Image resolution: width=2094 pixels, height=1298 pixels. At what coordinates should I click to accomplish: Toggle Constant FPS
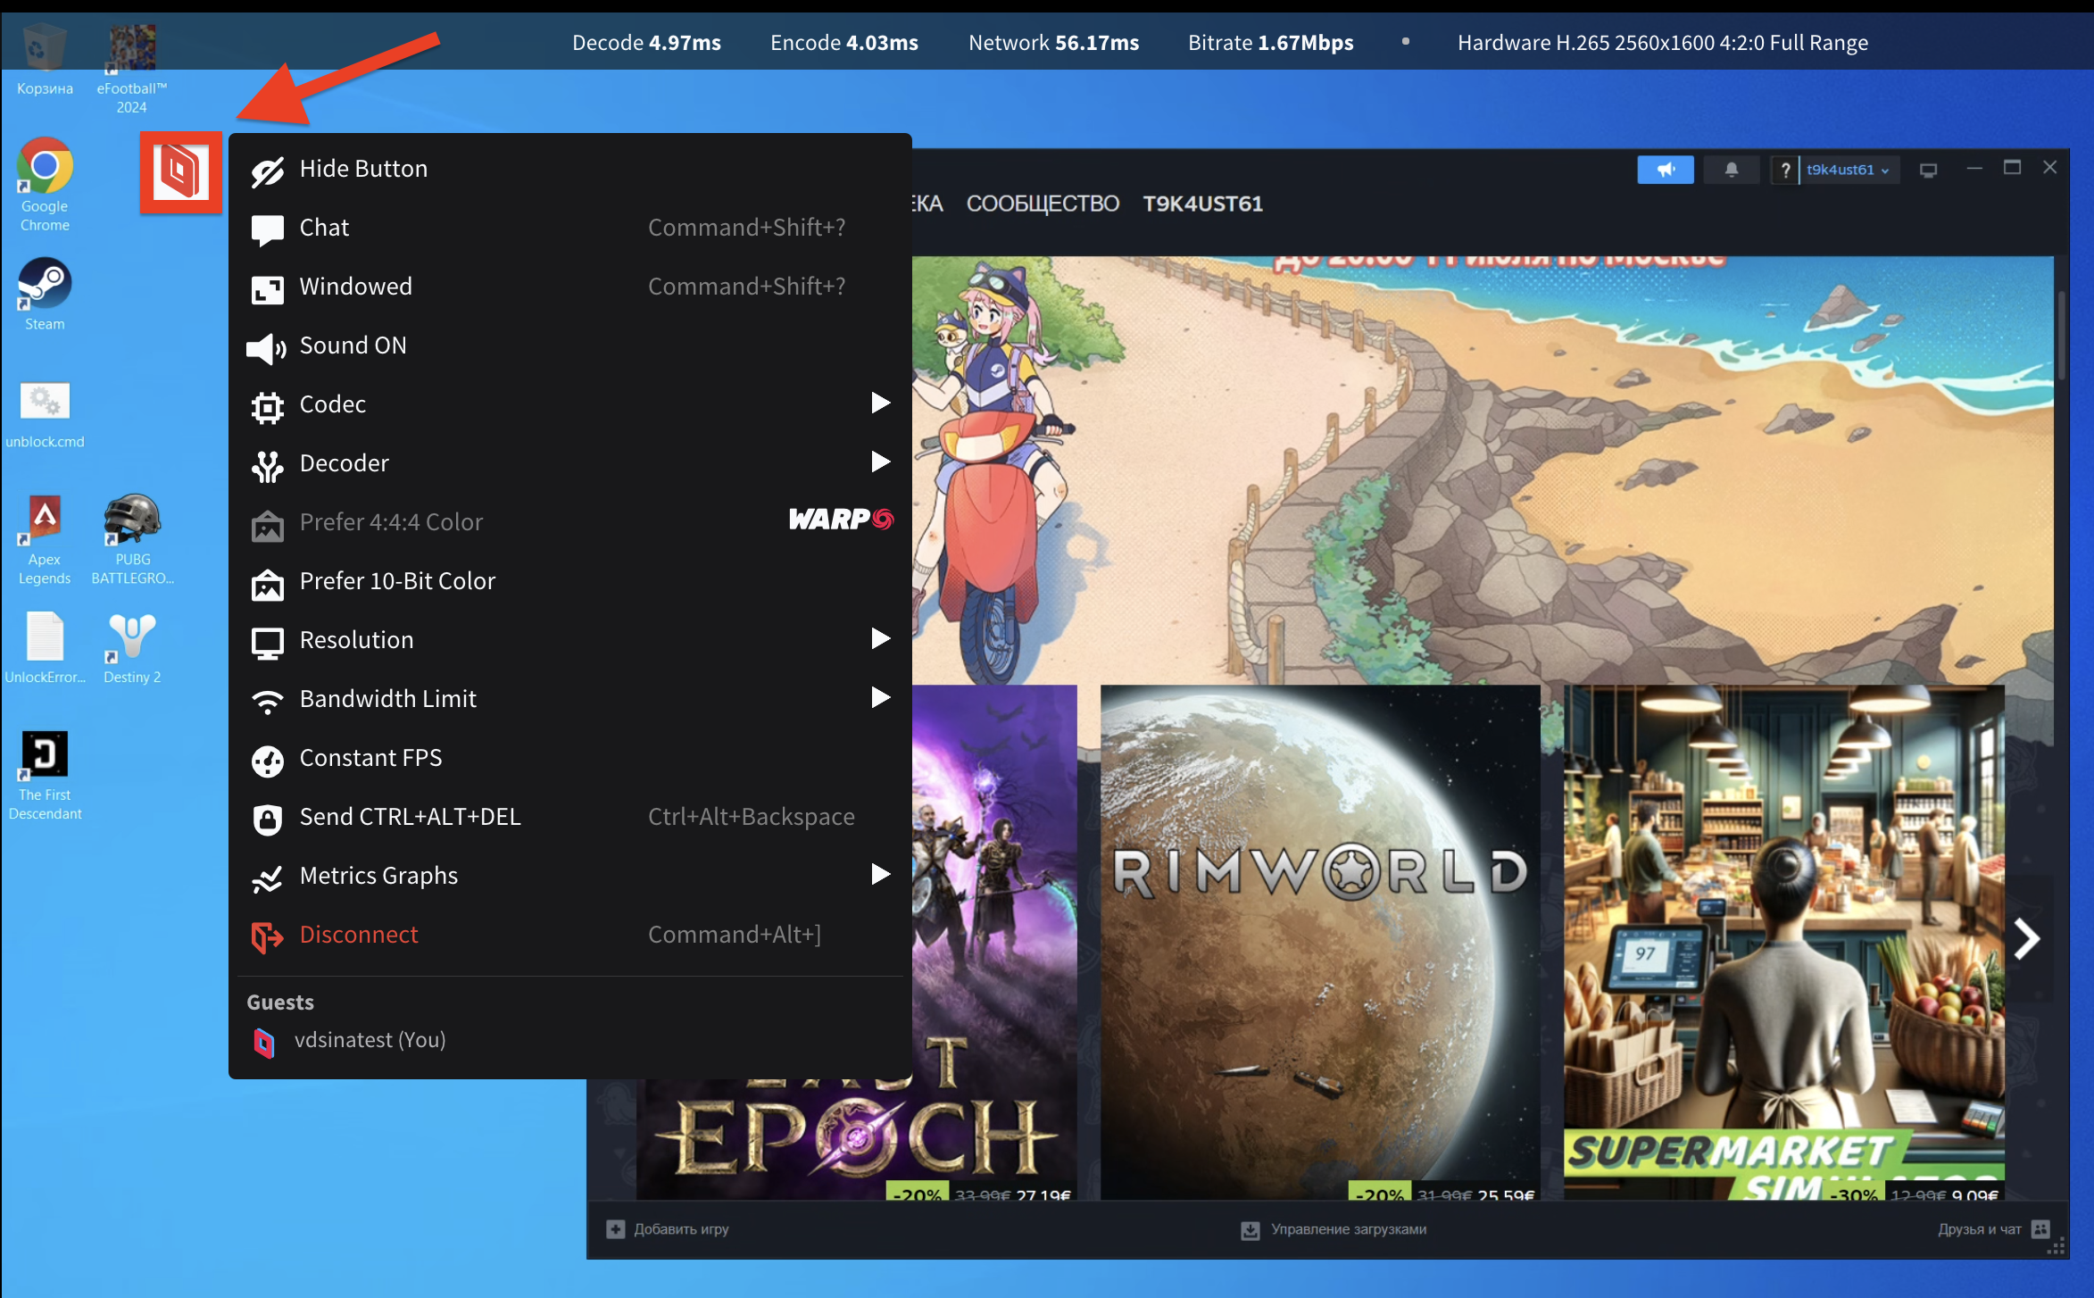[569, 758]
